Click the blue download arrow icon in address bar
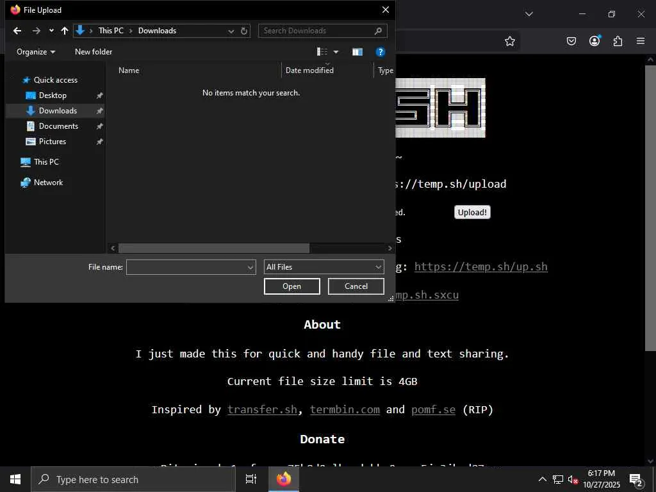 click(80, 30)
